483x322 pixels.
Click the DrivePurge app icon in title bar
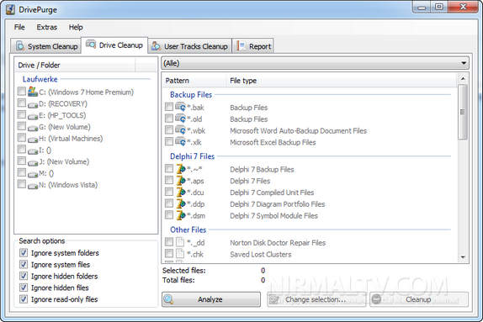pos(10,9)
